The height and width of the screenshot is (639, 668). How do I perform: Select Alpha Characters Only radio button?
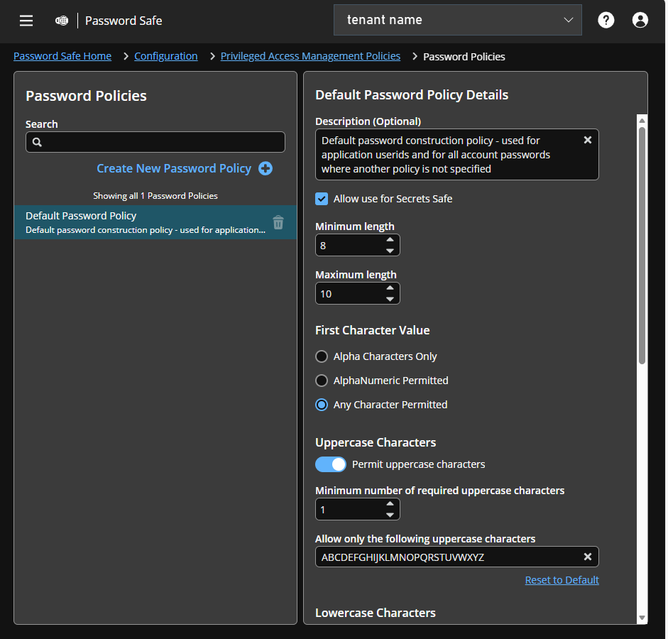(322, 356)
